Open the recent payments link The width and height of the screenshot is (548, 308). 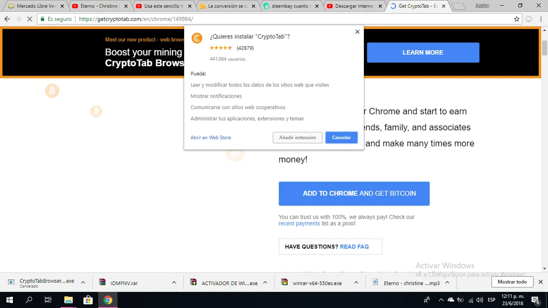coord(299,223)
